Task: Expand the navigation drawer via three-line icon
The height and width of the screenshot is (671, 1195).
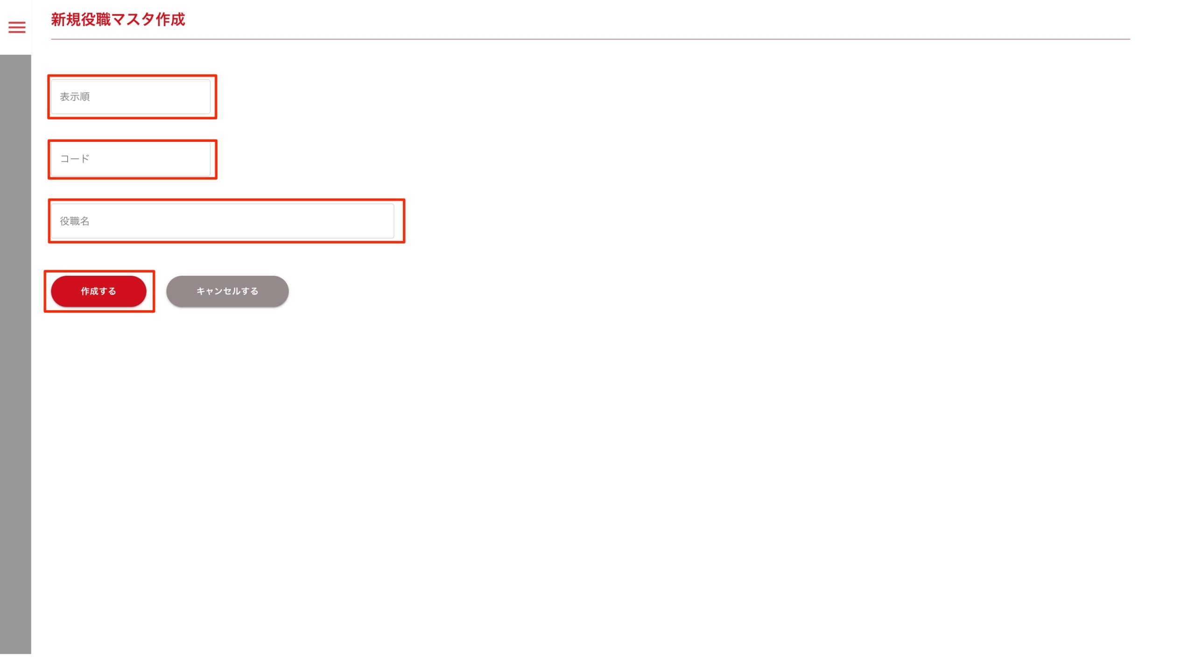Action: (17, 27)
